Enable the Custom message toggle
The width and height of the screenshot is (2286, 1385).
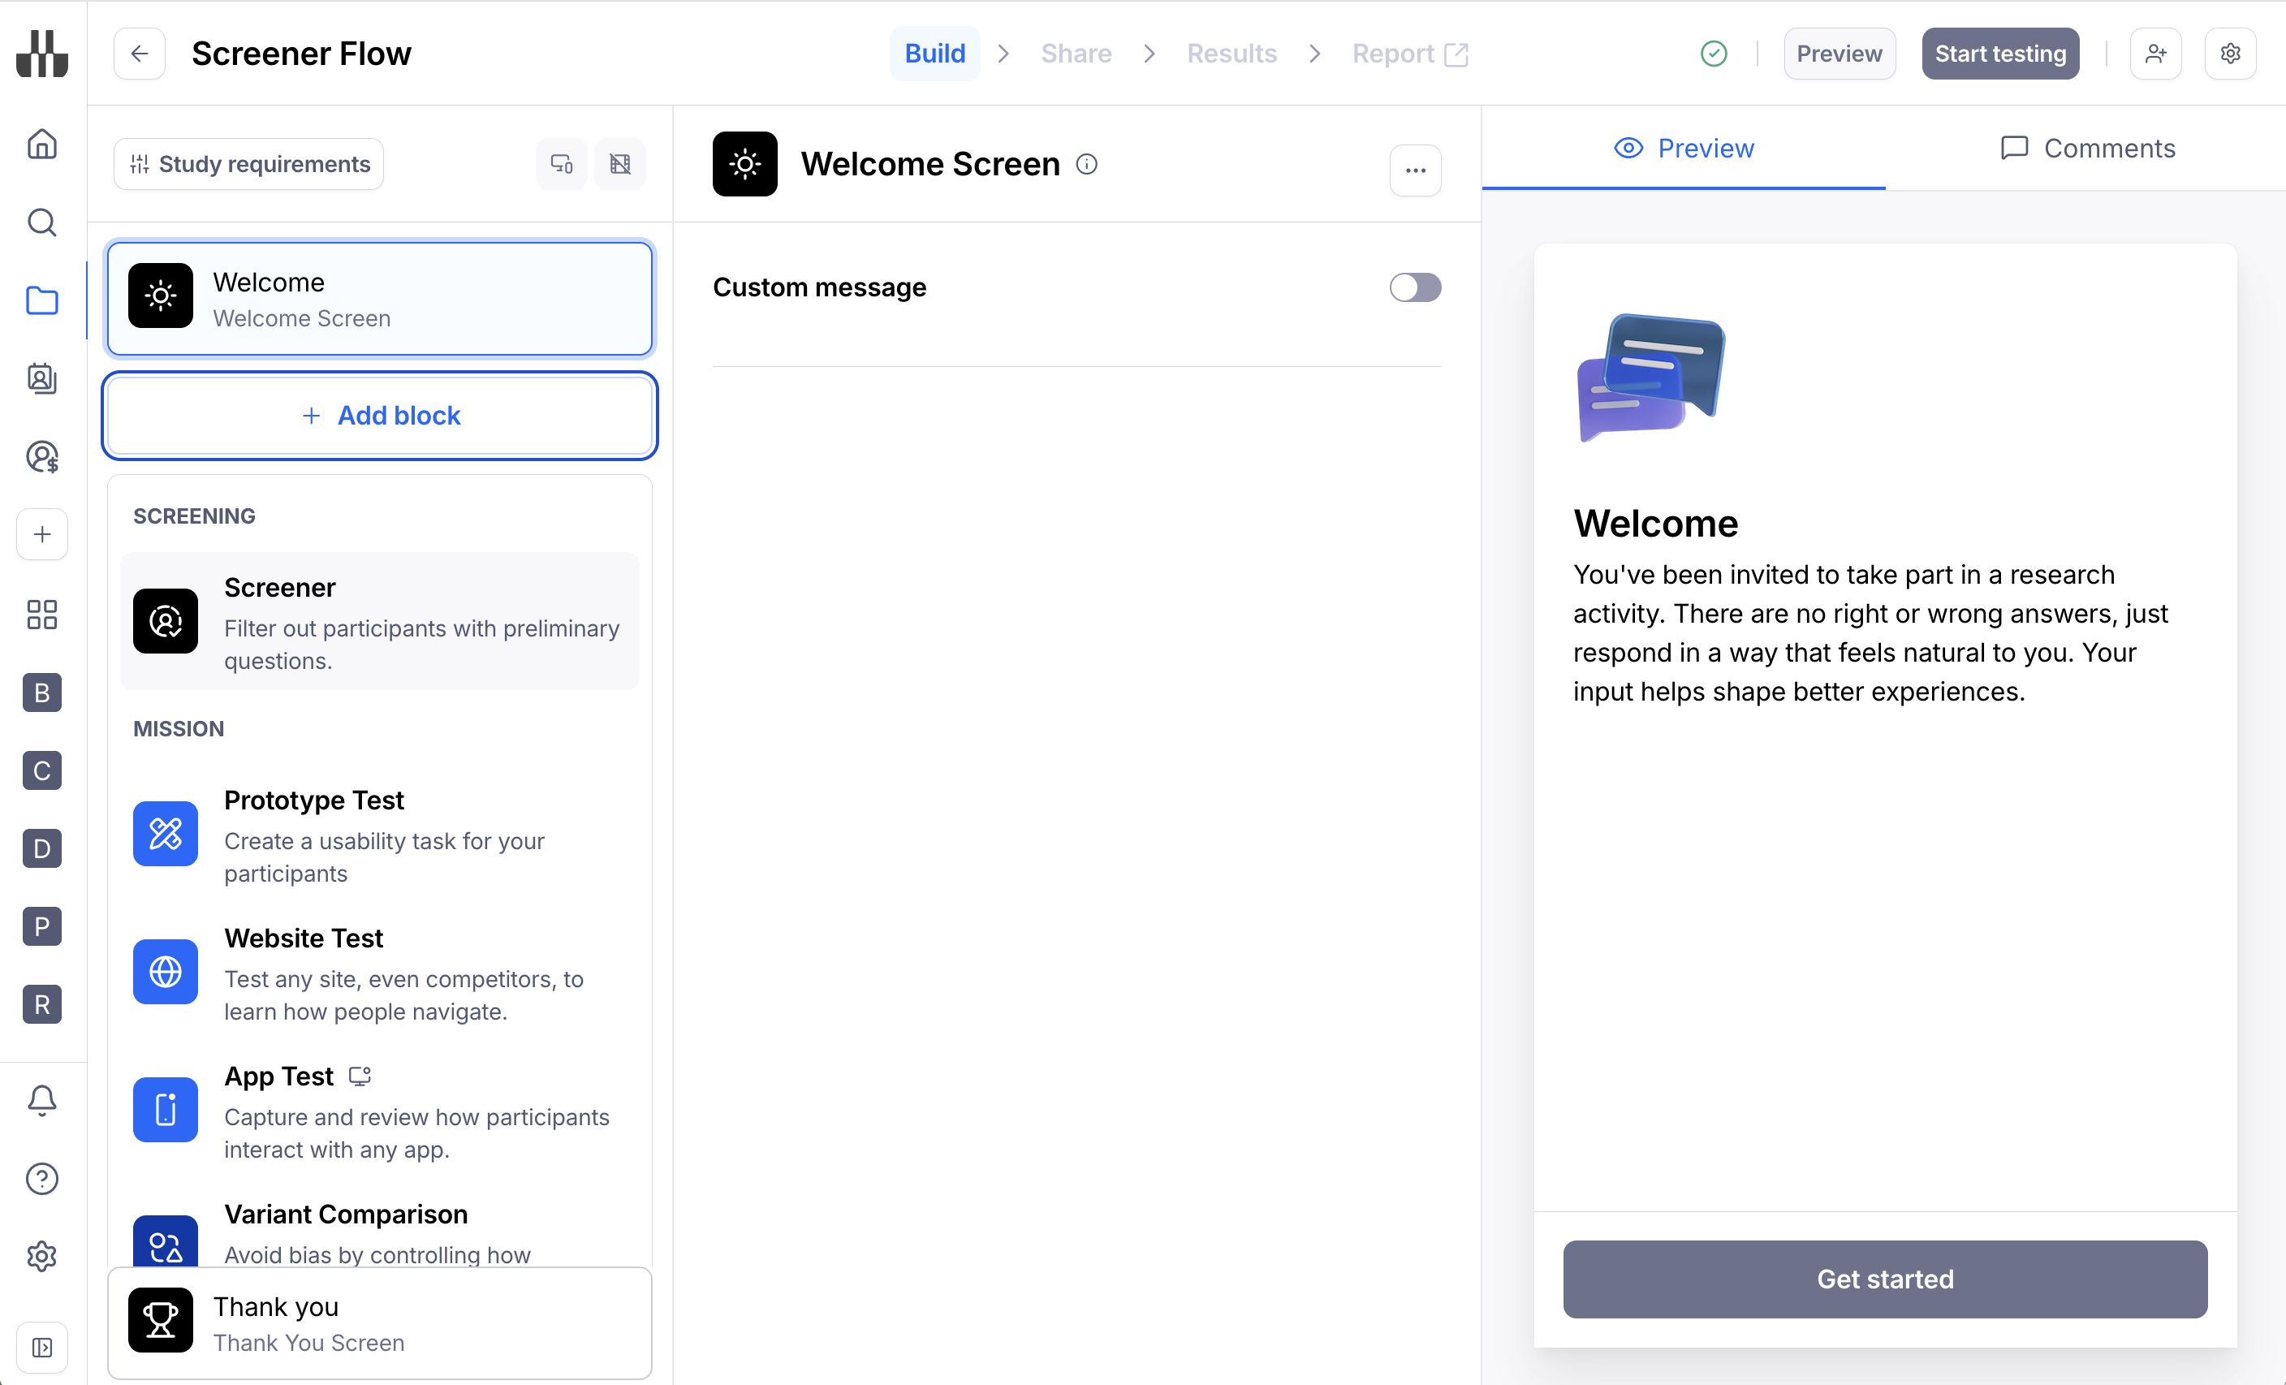(x=1414, y=287)
